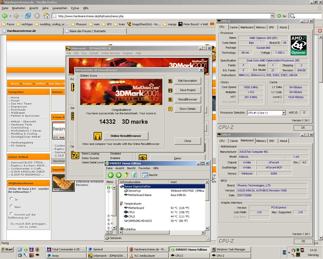Select the Sensor Eigenschaften row
Screen dimensions: 323x259
162,186
